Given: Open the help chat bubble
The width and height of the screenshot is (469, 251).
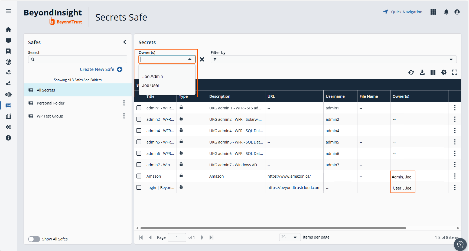Looking at the screenshot, I should click(460, 245).
